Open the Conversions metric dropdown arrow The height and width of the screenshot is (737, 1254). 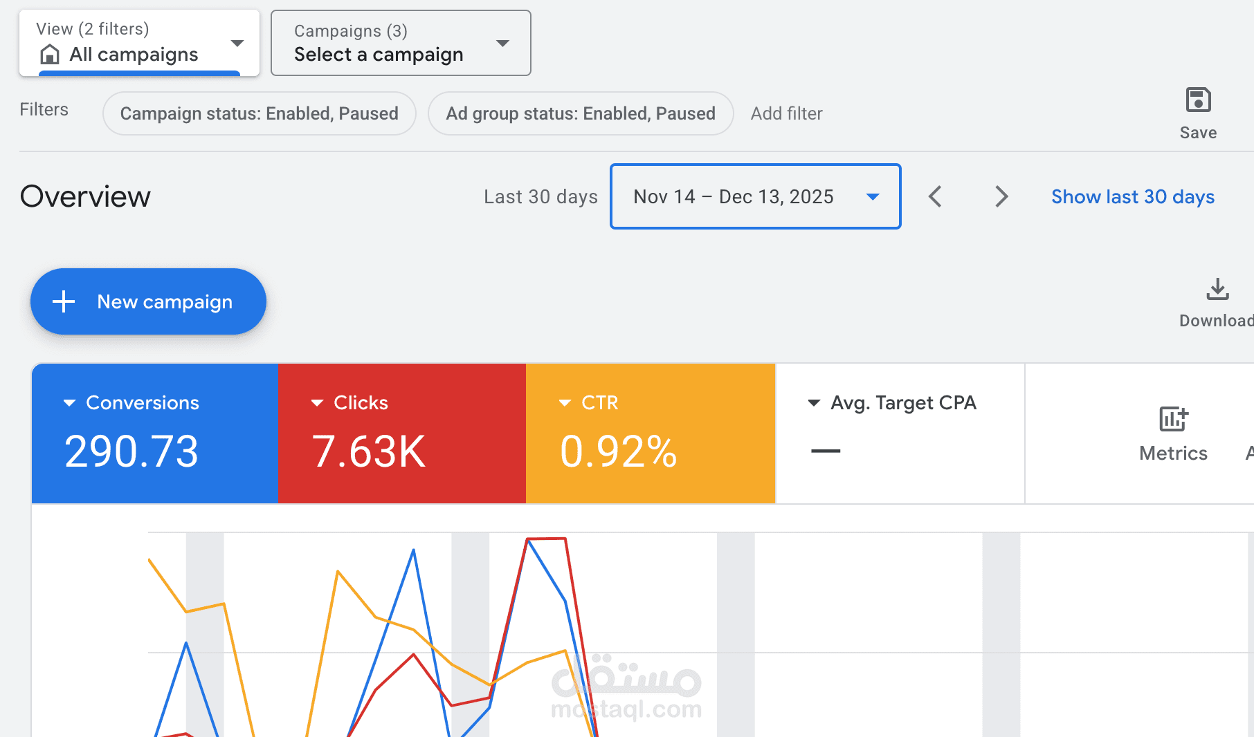[x=69, y=403]
